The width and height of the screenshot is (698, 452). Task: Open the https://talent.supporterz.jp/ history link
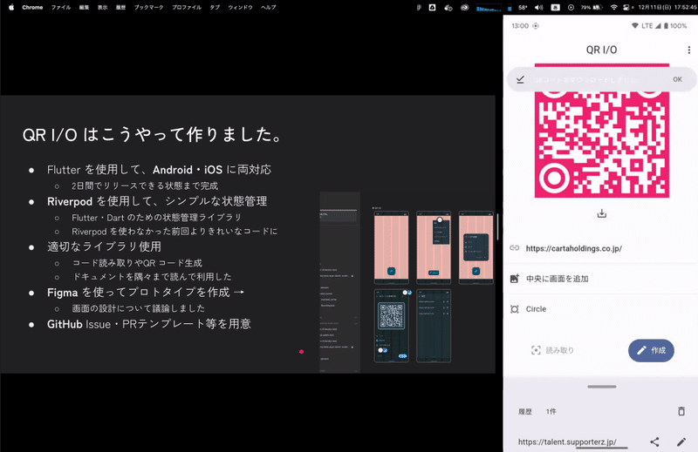click(x=567, y=442)
